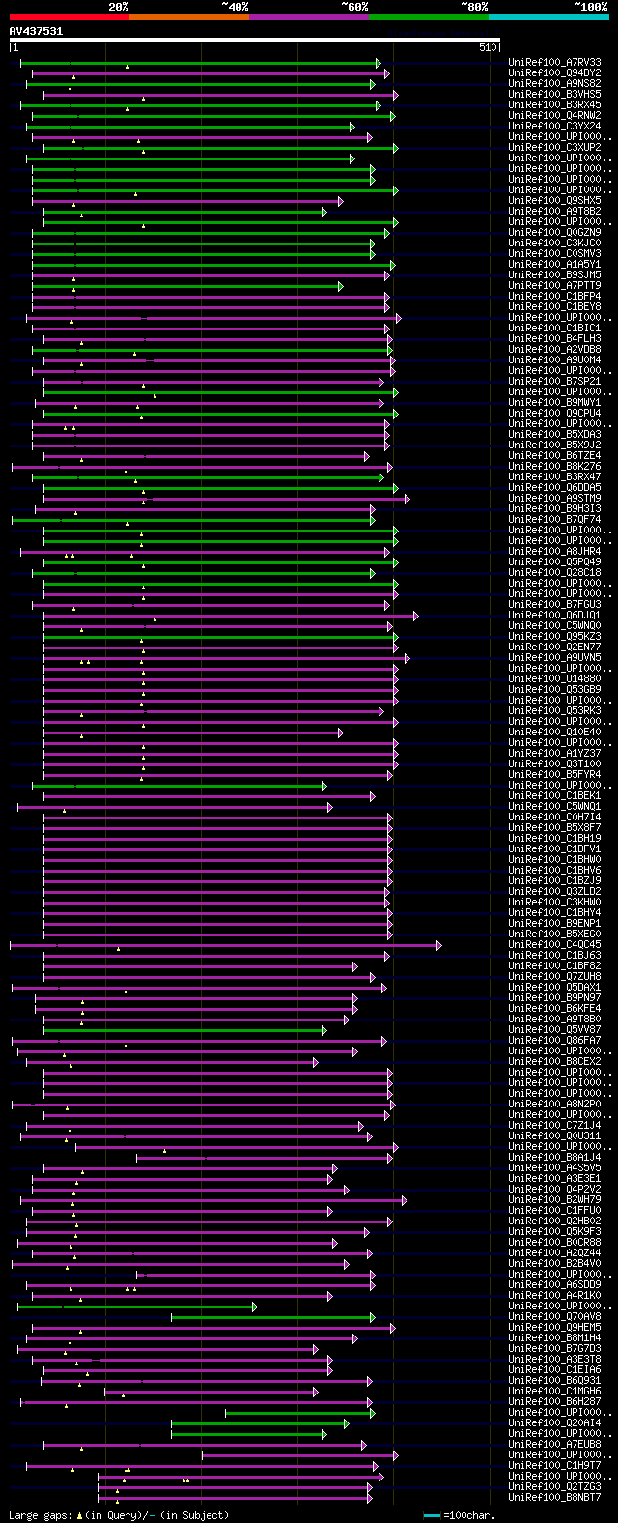This screenshot has width=618, height=1523.
Task: Click label UniRef100_C4QC45
Action: pyautogui.click(x=554, y=945)
